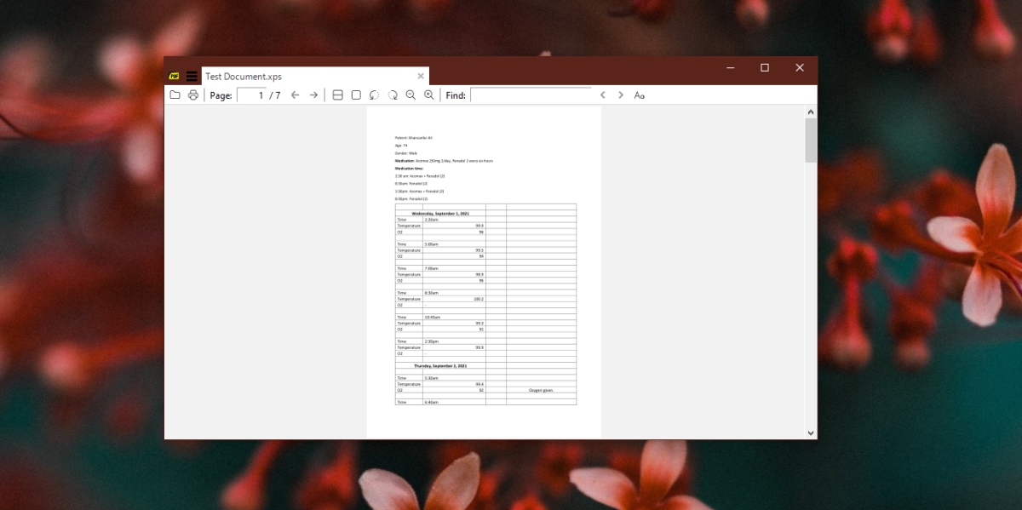The height and width of the screenshot is (510, 1022).
Task: Minimize the SumatraPDF window
Action: coord(731,67)
